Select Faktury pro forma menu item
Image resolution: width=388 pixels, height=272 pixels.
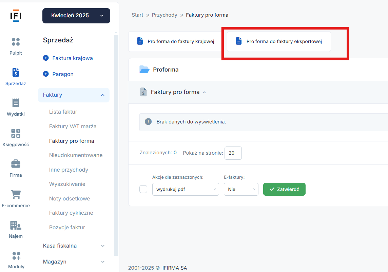point(72,141)
